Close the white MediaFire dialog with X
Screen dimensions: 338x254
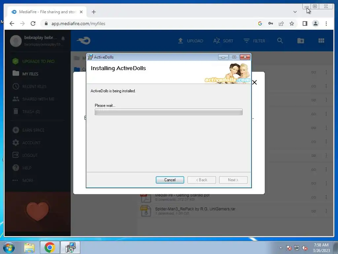point(254,82)
